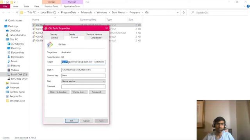Screen dimensions: 250x140
Task: Sort by Date modified column
Action: [88, 19]
